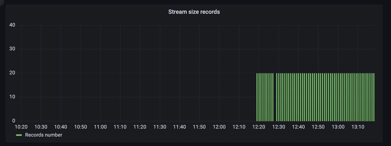391x146 pixels.
Task: Click the first green bar in the chart
Action: pos(257,98)
